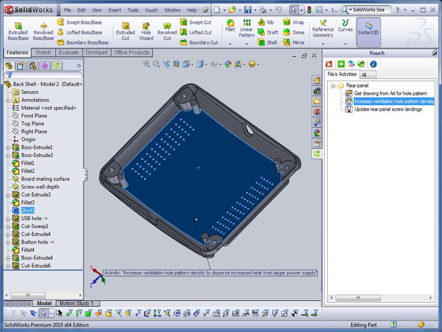The height and width of the screenshot is (332, 442).
Task: Click the SolidWorks Search box
Action: [370, 10]
